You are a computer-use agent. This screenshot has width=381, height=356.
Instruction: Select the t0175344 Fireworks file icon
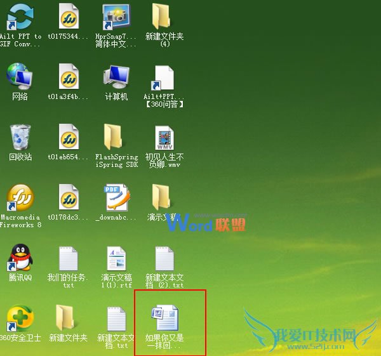tap(69, 16)
